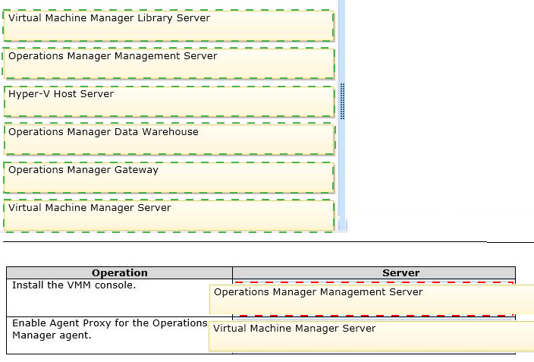Click the Virtual Machine Manager Server answer in the table
Image resolution: width=534 pixels, height=362 pixels.
tap(371, 335)
